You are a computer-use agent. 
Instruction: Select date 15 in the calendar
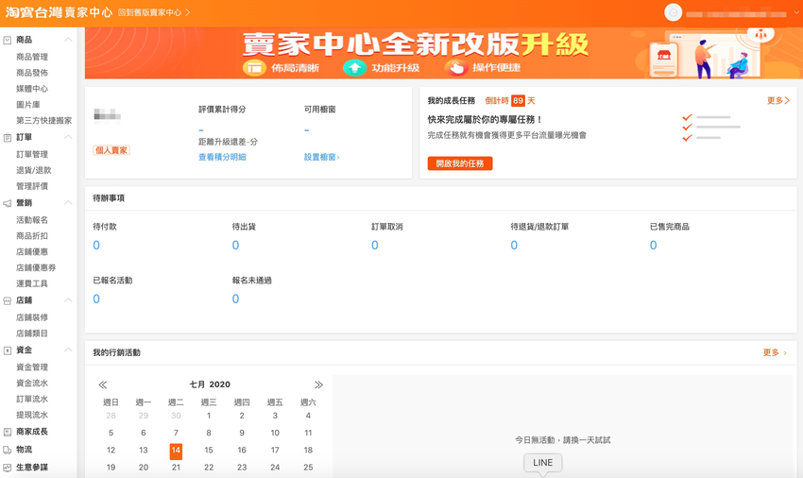209,451
